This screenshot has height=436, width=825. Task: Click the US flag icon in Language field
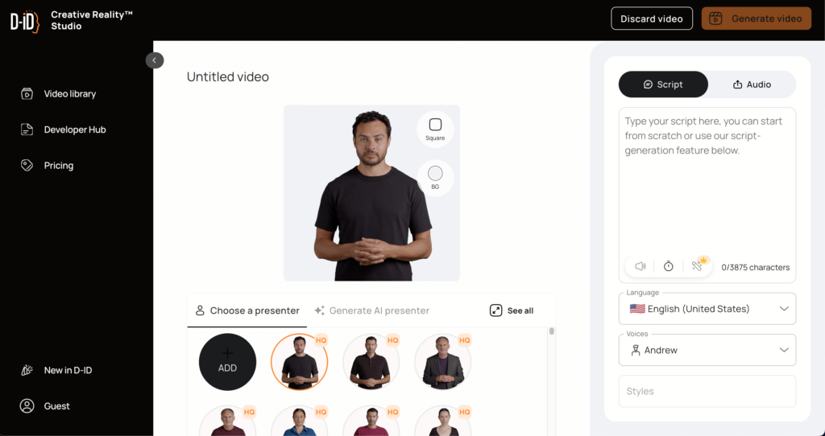637,309
